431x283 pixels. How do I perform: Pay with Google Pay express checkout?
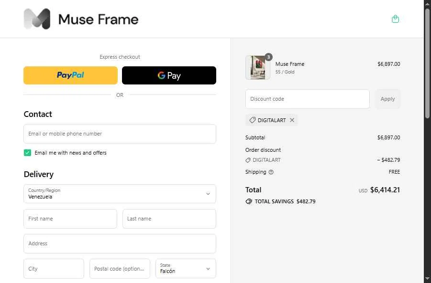(x=169, y=75)
